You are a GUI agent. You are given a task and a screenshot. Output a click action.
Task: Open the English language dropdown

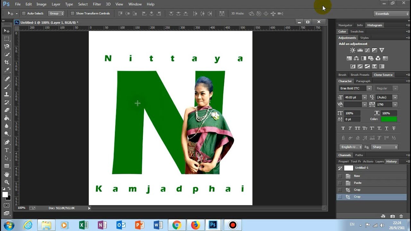pyautogui.click(x=351, y=147)
